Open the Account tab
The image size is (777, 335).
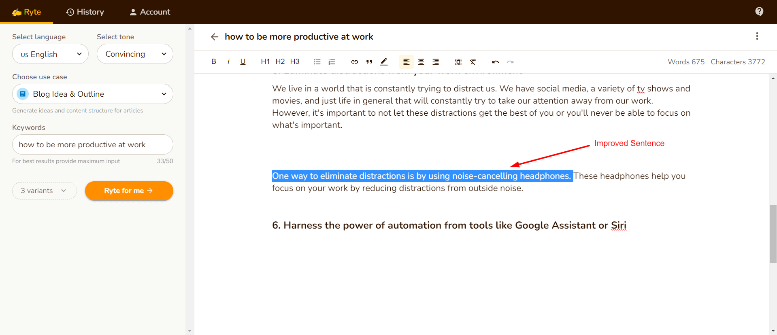tap(150, 12)
